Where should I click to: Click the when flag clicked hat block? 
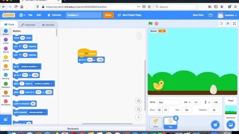click(x=87, y=53)
